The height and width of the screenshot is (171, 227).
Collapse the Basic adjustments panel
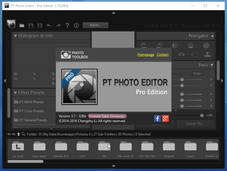click(x=212, y=65)
